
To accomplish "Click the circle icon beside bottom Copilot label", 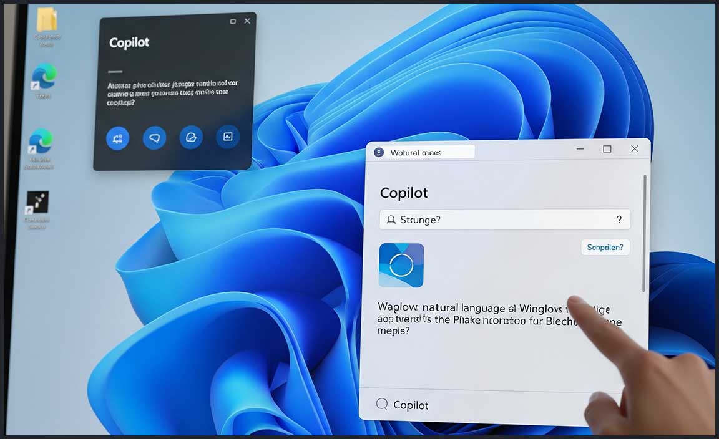I will point(382,403).
